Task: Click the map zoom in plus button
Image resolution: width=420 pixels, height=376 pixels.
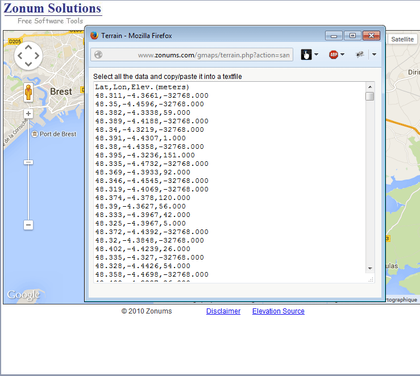Action: pyautogui.click(x=28, y=114)
